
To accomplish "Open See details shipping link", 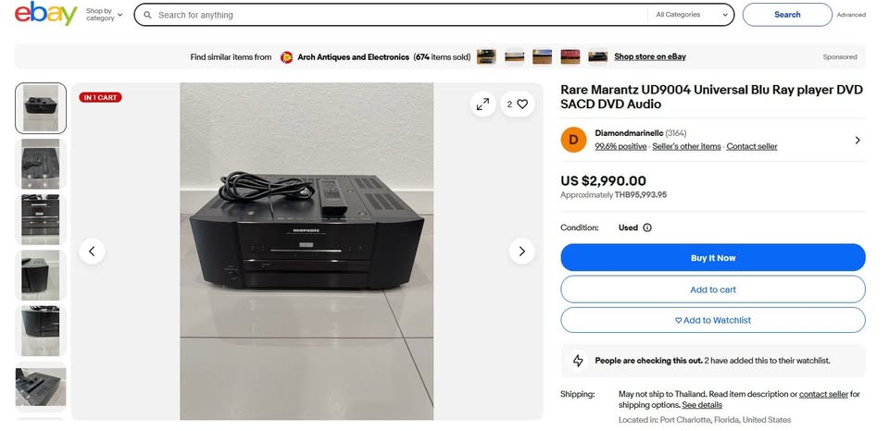I will pos(702,405).
